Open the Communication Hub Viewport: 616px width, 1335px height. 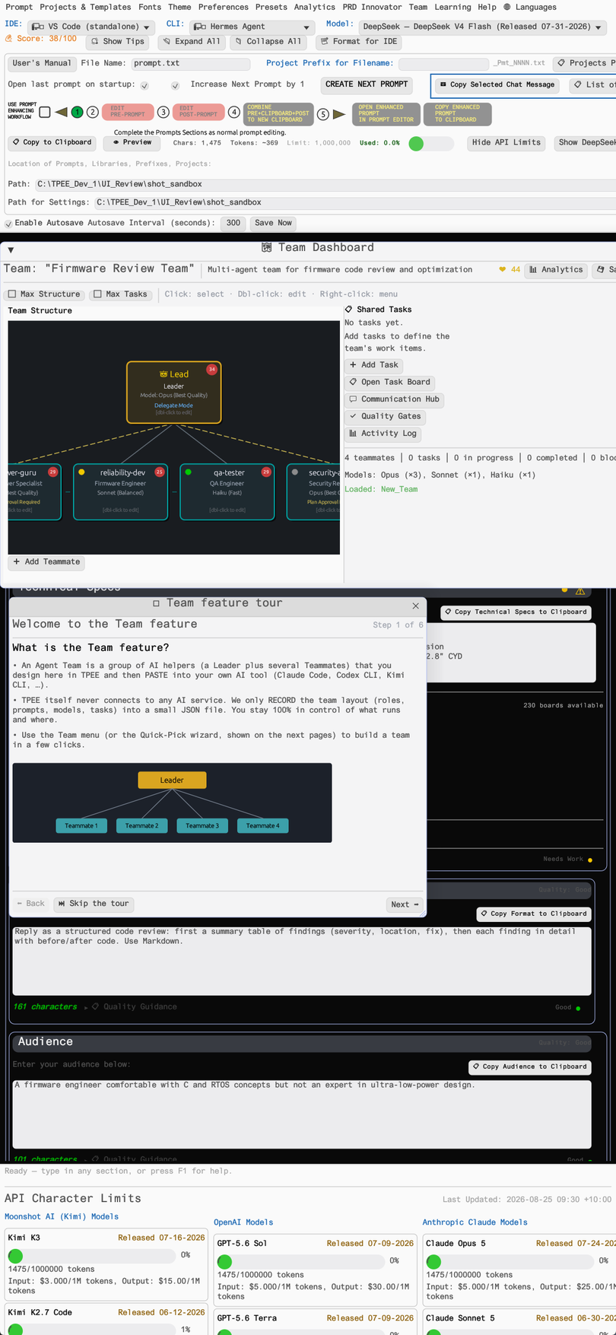394,399
